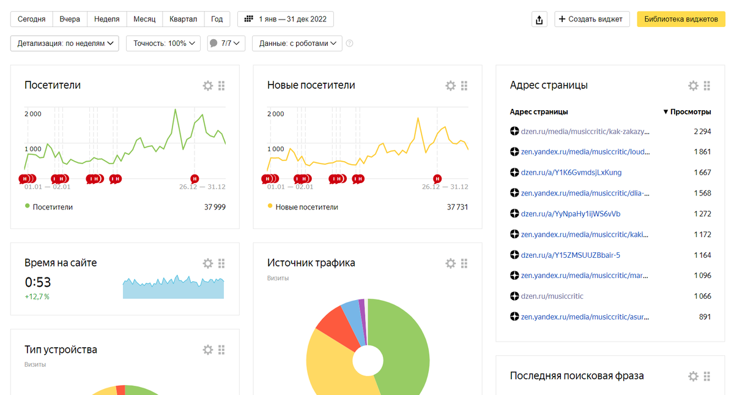The height and width of the screenshot is (395, 734).
Task: Open settings gear of Время на сайте widget
Action: click(x=208, y=263)
